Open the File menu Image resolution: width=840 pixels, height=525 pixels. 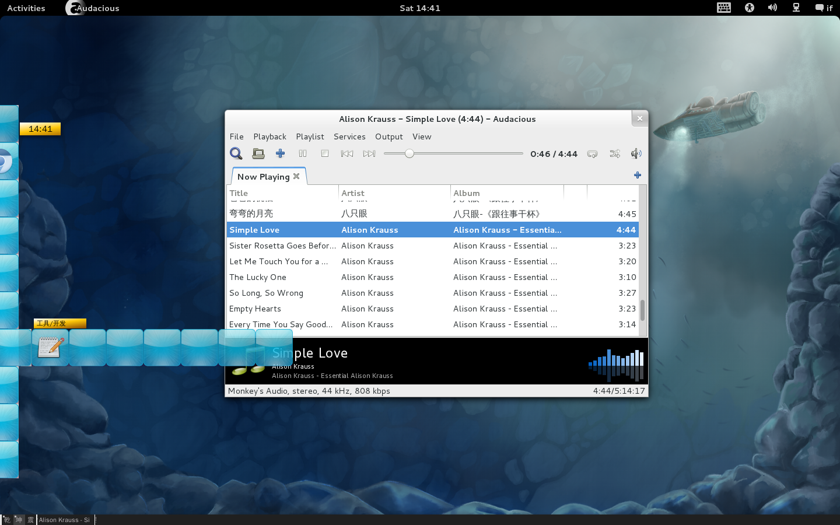click(x=237, y=136)
